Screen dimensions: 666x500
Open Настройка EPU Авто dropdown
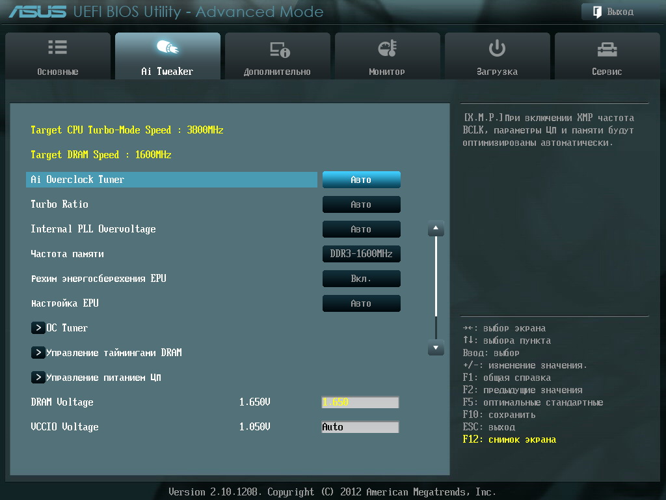(362, 303)
